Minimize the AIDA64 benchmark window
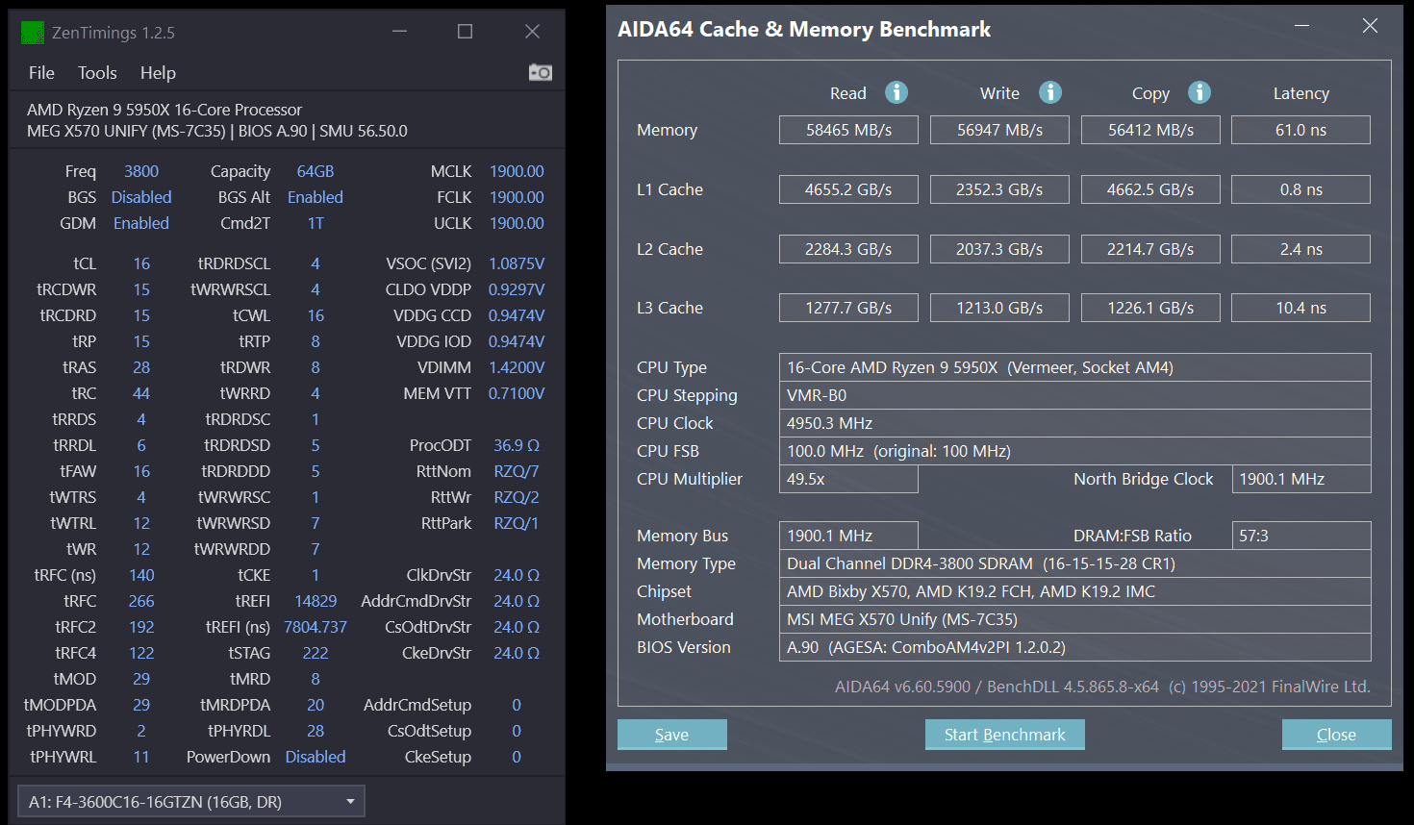Image resolution: width=1414 pixels, height=825 pixels. coord(1302,26)
